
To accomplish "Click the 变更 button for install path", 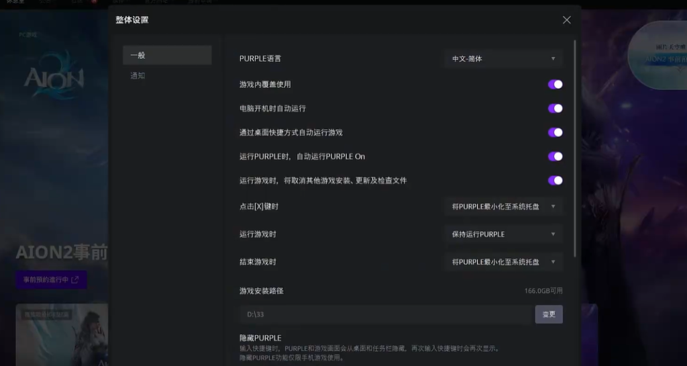I will click(x=548, y=314).
